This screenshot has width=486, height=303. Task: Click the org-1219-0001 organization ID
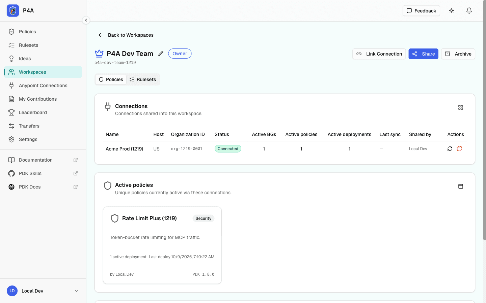187,149
